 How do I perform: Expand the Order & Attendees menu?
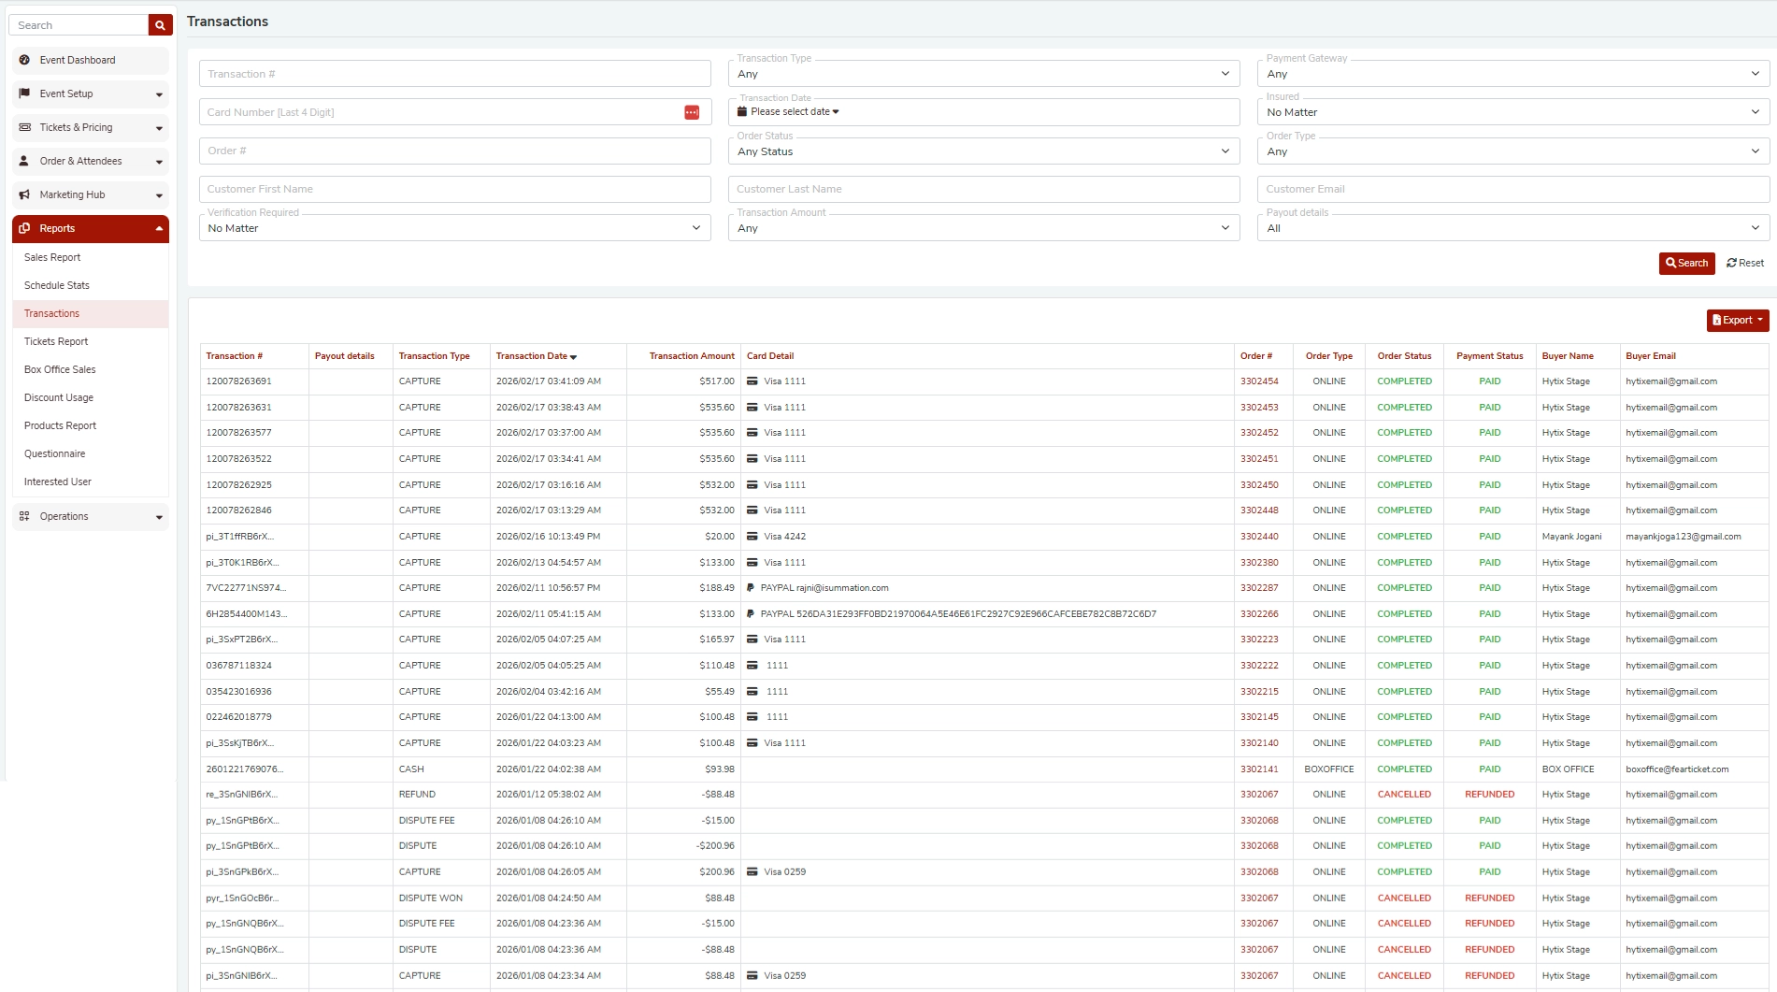pyautogui.click(x=91, y=161)
